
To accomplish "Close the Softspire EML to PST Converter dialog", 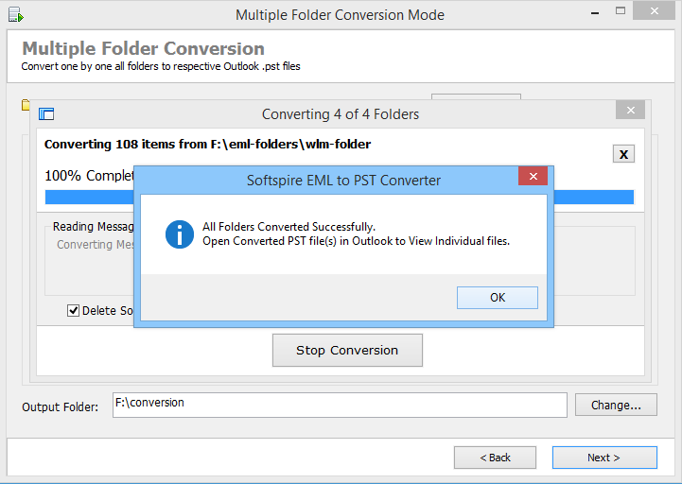I will [533, 176].
